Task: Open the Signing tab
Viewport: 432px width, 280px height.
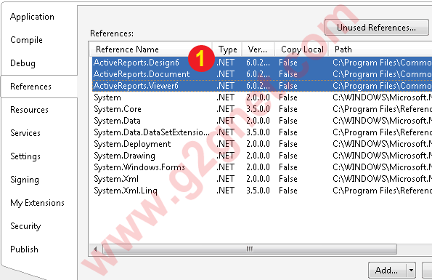Action: point(25,180)
